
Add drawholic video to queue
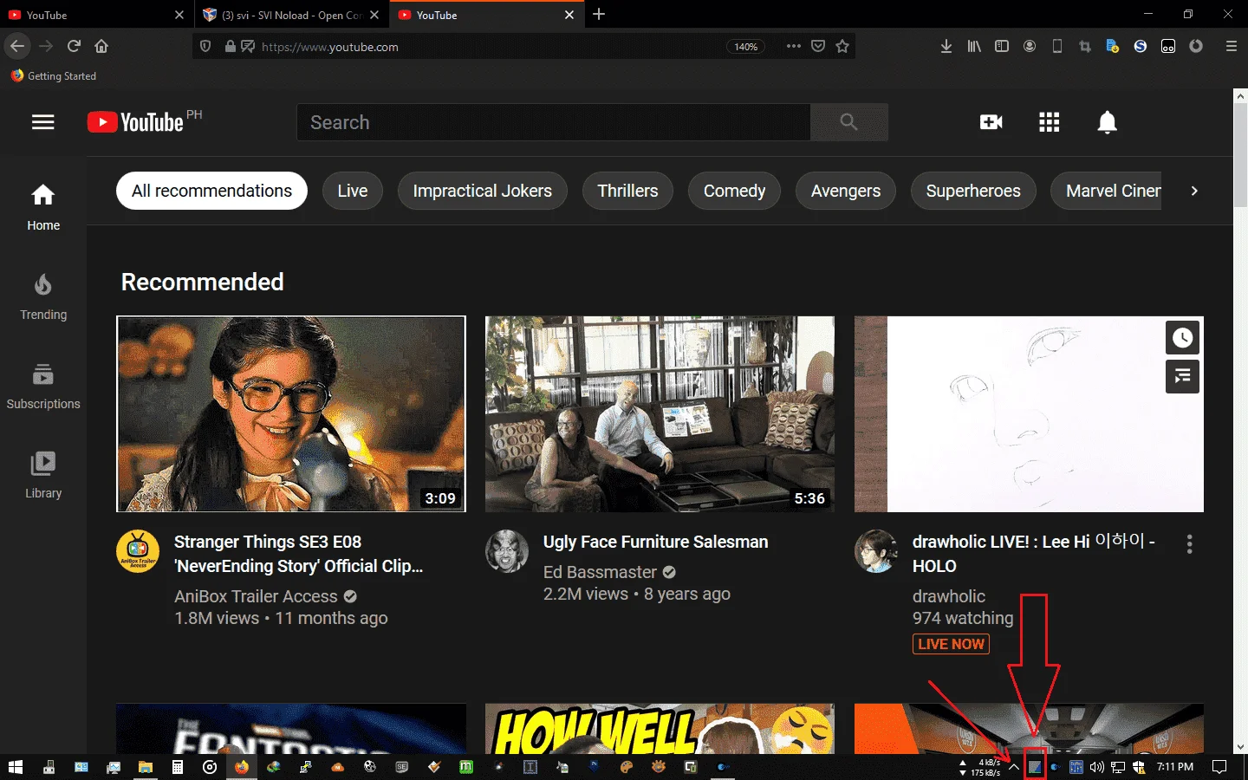coord(1182,376)
